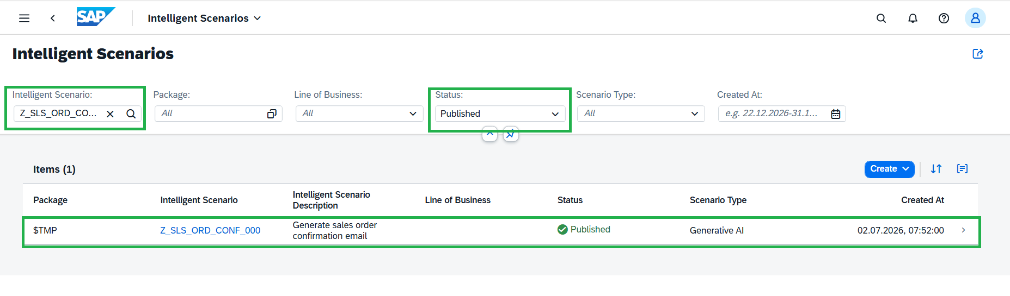The image size is (1010, 296).
Task: Collapse the filter header bar
Action: 489,134
